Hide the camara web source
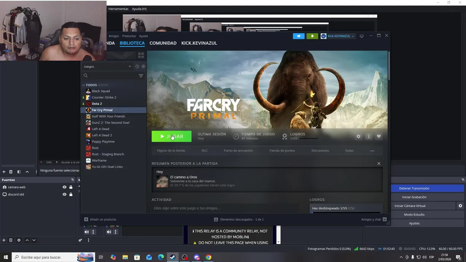Viewport: 466px width, 262px height. (x=64, y=187)
